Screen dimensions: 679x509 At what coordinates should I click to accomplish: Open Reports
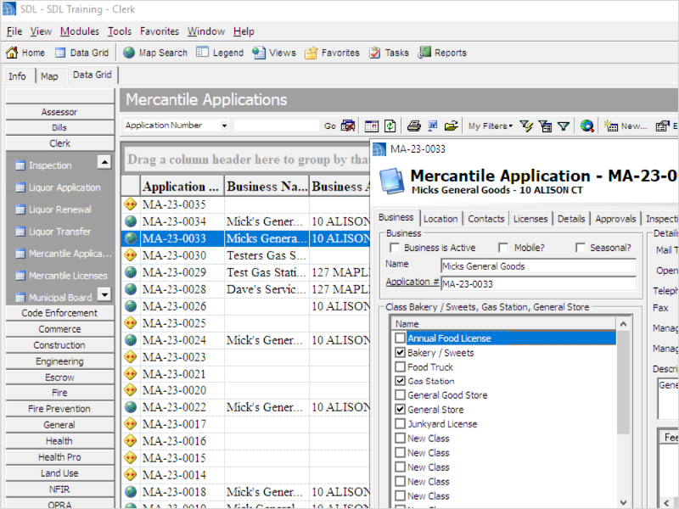click(x=442, y=53)
